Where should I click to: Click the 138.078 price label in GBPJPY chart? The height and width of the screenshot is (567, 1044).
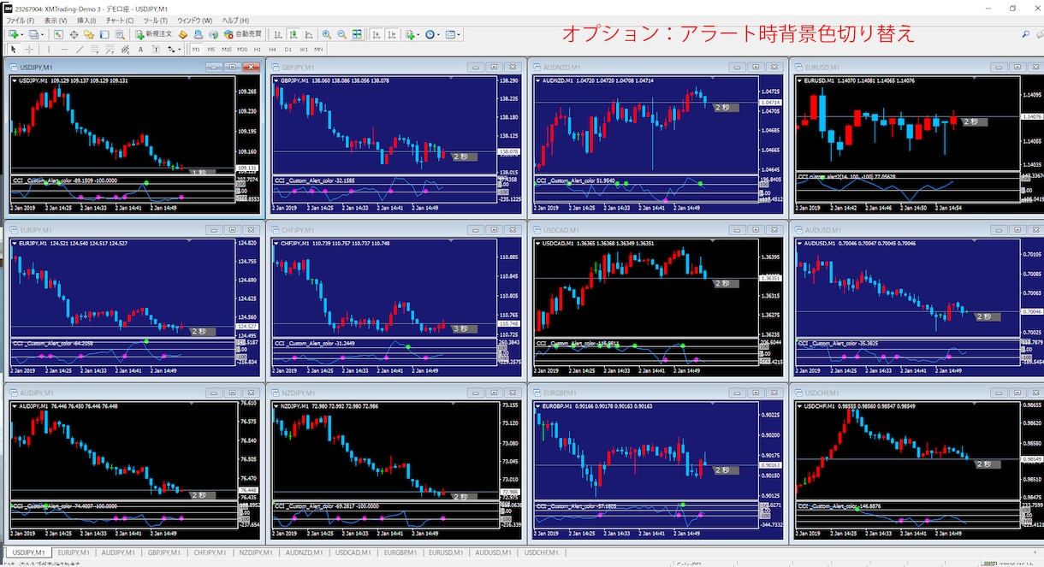point(508,152)
